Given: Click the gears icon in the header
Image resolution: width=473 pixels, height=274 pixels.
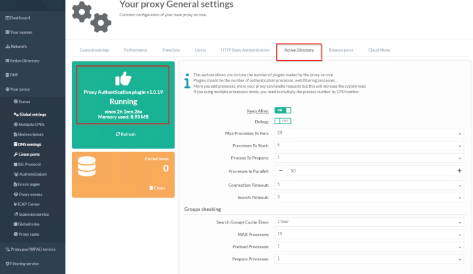Looking at the screenshot, I should coord(90,16).
